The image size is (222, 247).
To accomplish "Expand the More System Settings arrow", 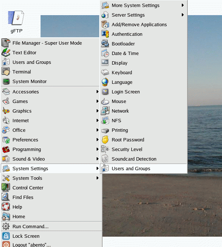I will [x=183, y=5].
